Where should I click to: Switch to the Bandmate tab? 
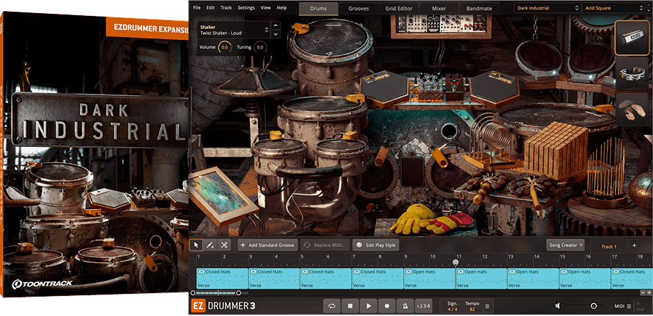click(479, 8)
